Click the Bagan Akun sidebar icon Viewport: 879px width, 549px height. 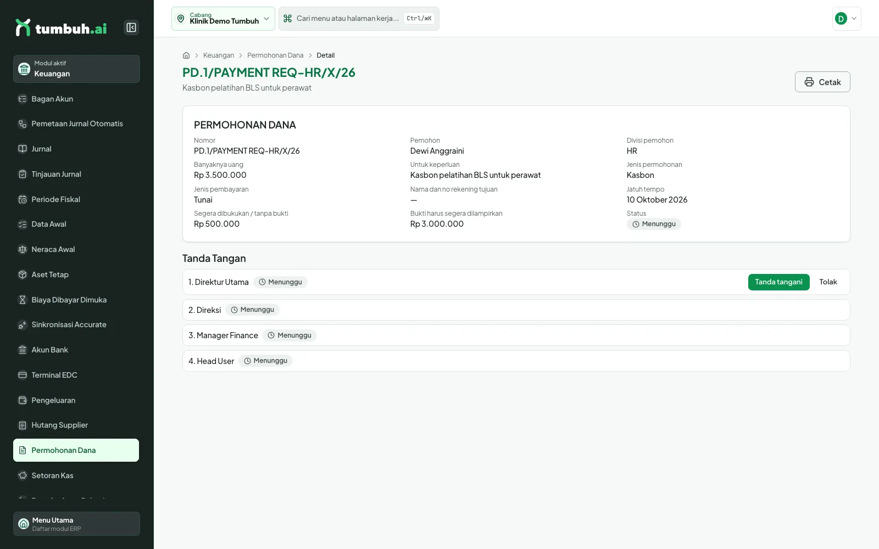[23, 99]
